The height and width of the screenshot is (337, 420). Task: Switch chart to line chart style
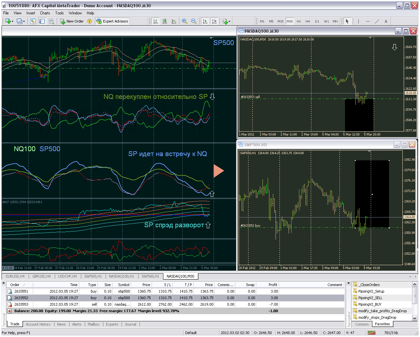coord(174,21)
